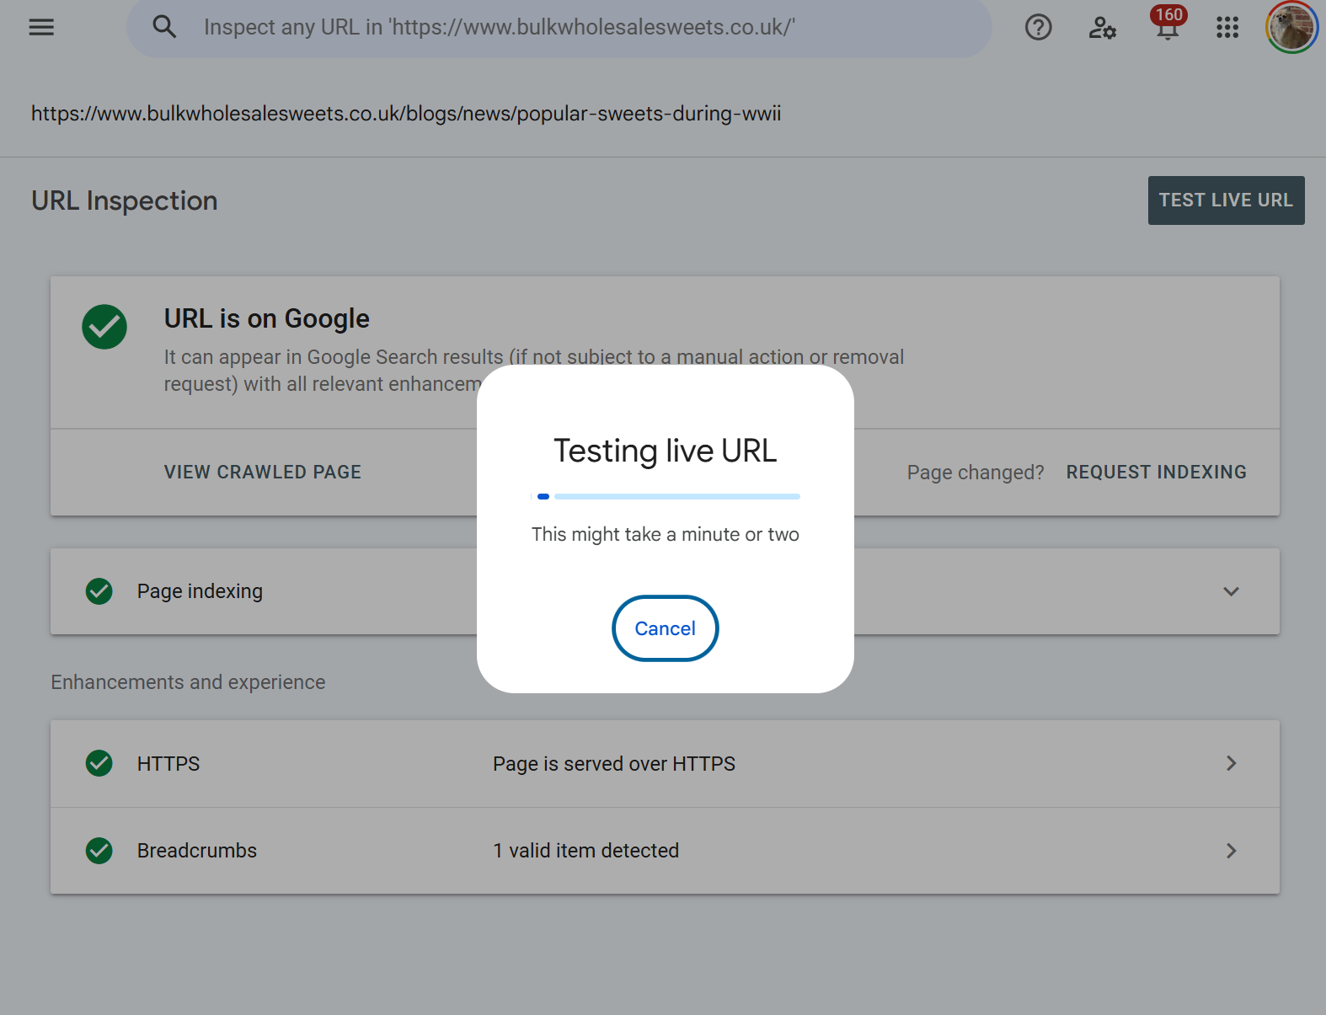Open HTTPS details arrow
Image resolution: width=1326 pixels, height=1015 pixels.
coord(1231,763)
